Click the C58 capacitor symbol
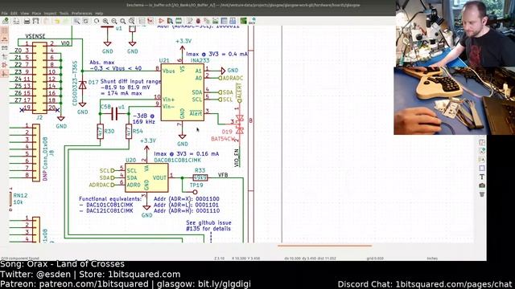515x289 pixels. [114, 114]
